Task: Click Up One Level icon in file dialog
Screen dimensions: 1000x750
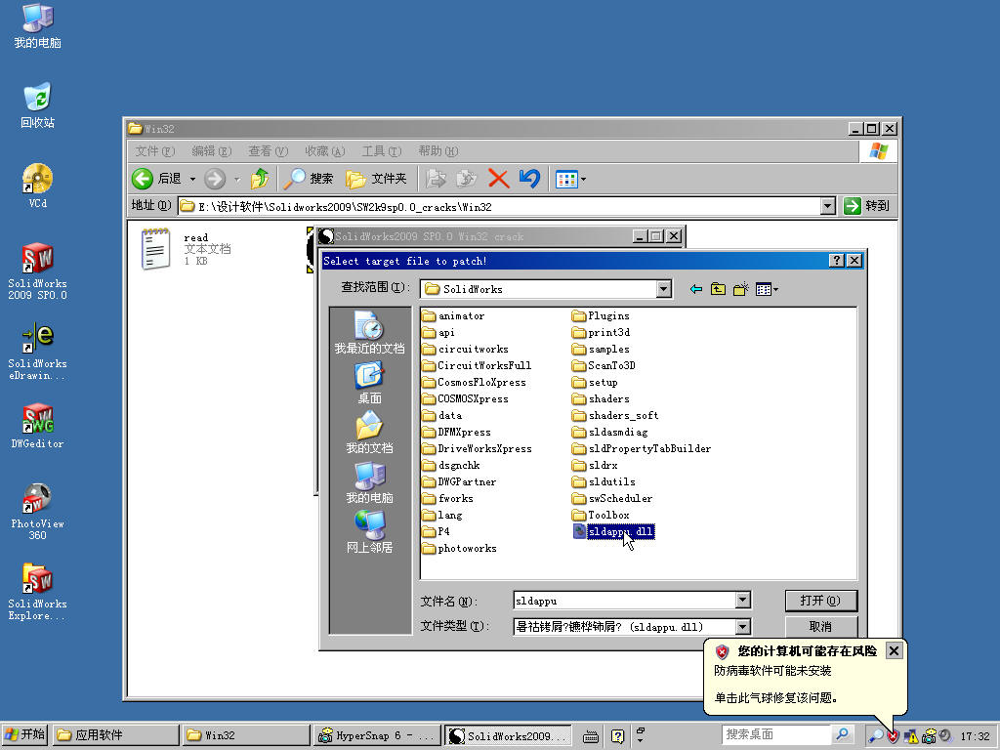Action: tap(718, 289)
